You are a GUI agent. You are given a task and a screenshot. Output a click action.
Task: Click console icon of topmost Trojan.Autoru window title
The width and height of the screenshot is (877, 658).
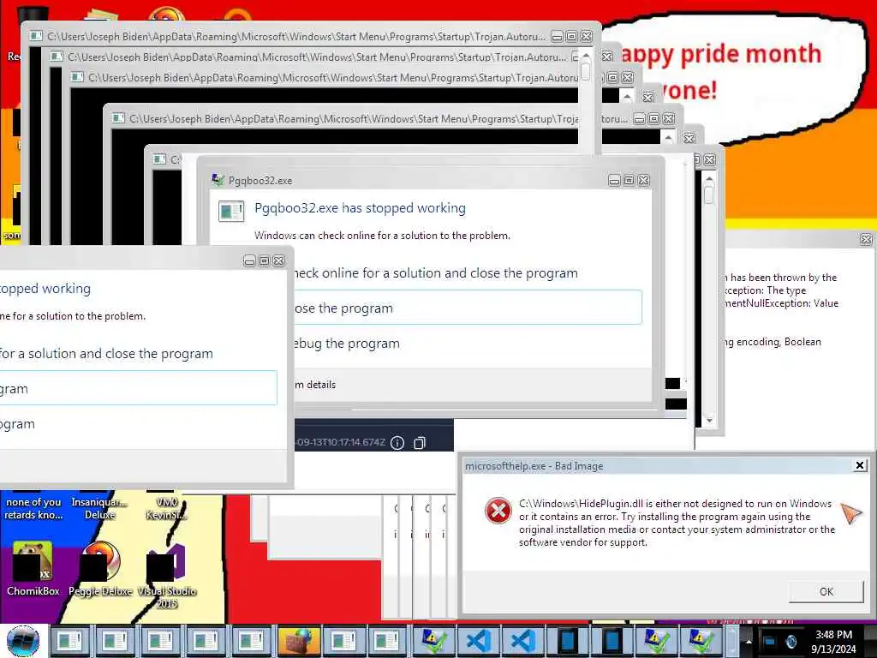(36, 36)
